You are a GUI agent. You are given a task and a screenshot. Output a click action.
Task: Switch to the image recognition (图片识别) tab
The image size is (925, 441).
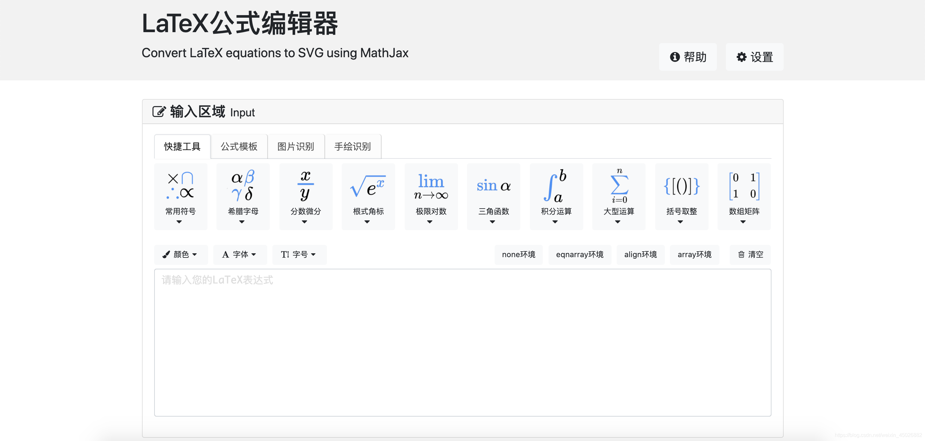click(x=295, y=146)
